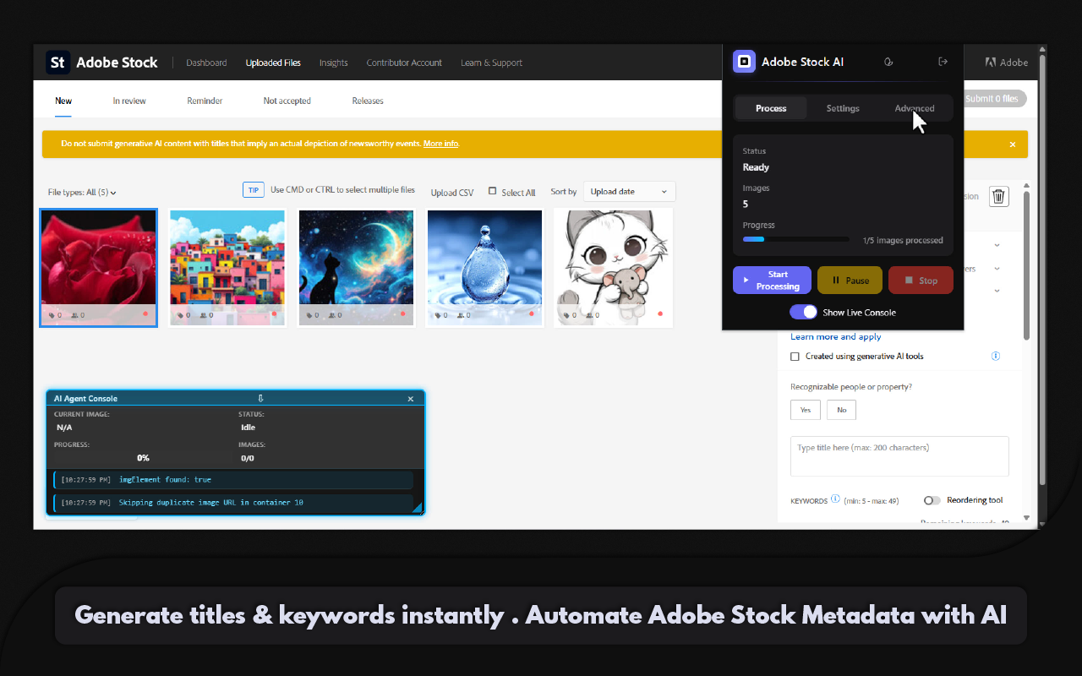Click red status dot on cartoon kitten thumbnail

tap(660, 313)
